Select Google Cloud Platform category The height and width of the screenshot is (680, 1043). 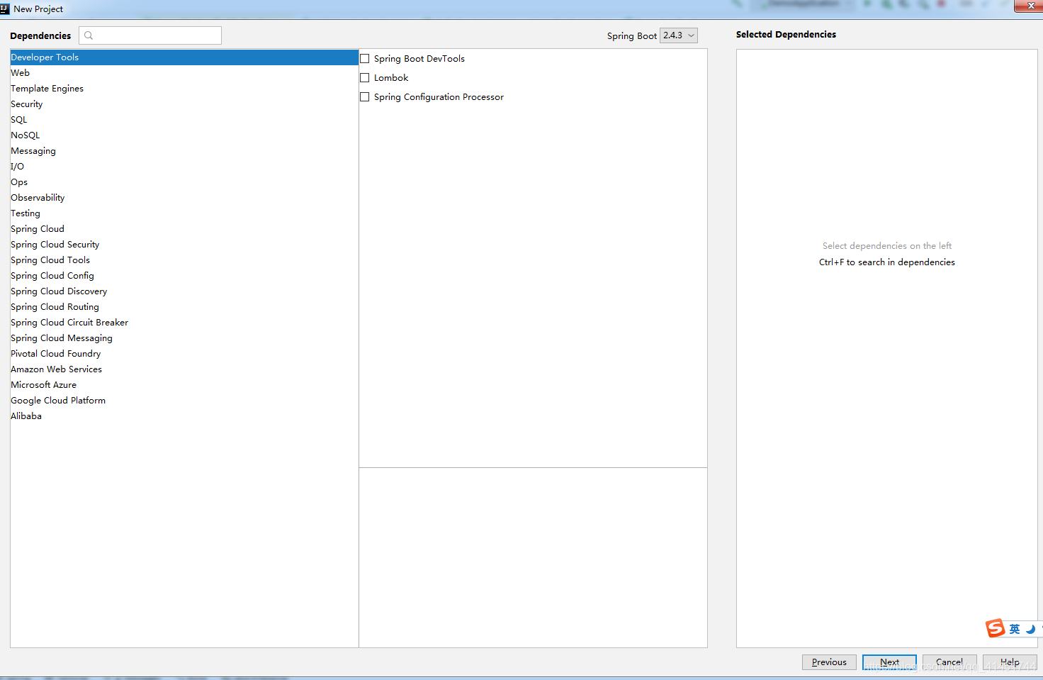point(184,401)
